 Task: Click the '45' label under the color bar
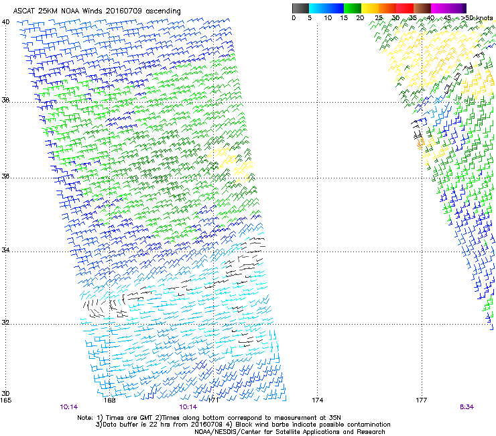447,18
